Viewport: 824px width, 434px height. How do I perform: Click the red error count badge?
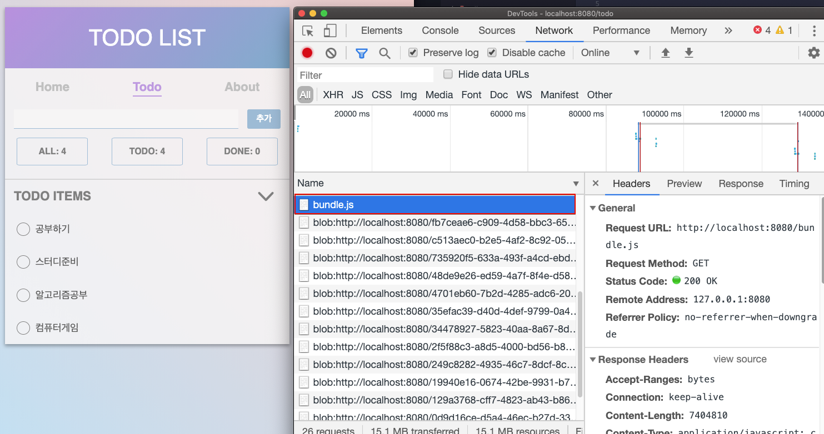762,31
